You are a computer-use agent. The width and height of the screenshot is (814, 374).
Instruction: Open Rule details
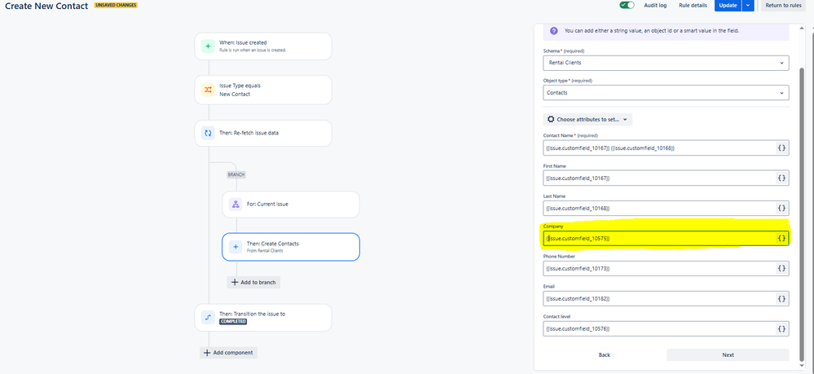click(693, 5)
